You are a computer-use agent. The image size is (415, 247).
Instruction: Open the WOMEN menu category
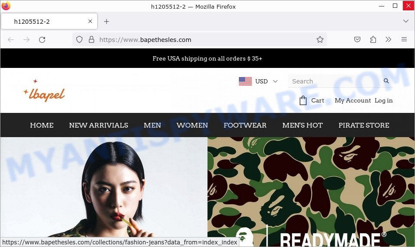pyautogui.click(x=192, y=125)
